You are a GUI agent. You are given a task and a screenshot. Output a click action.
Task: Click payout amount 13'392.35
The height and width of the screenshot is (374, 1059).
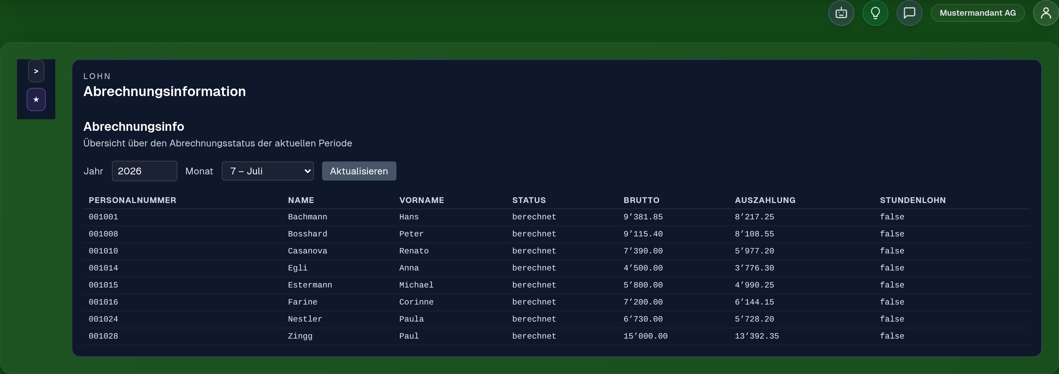click(757, 336)
